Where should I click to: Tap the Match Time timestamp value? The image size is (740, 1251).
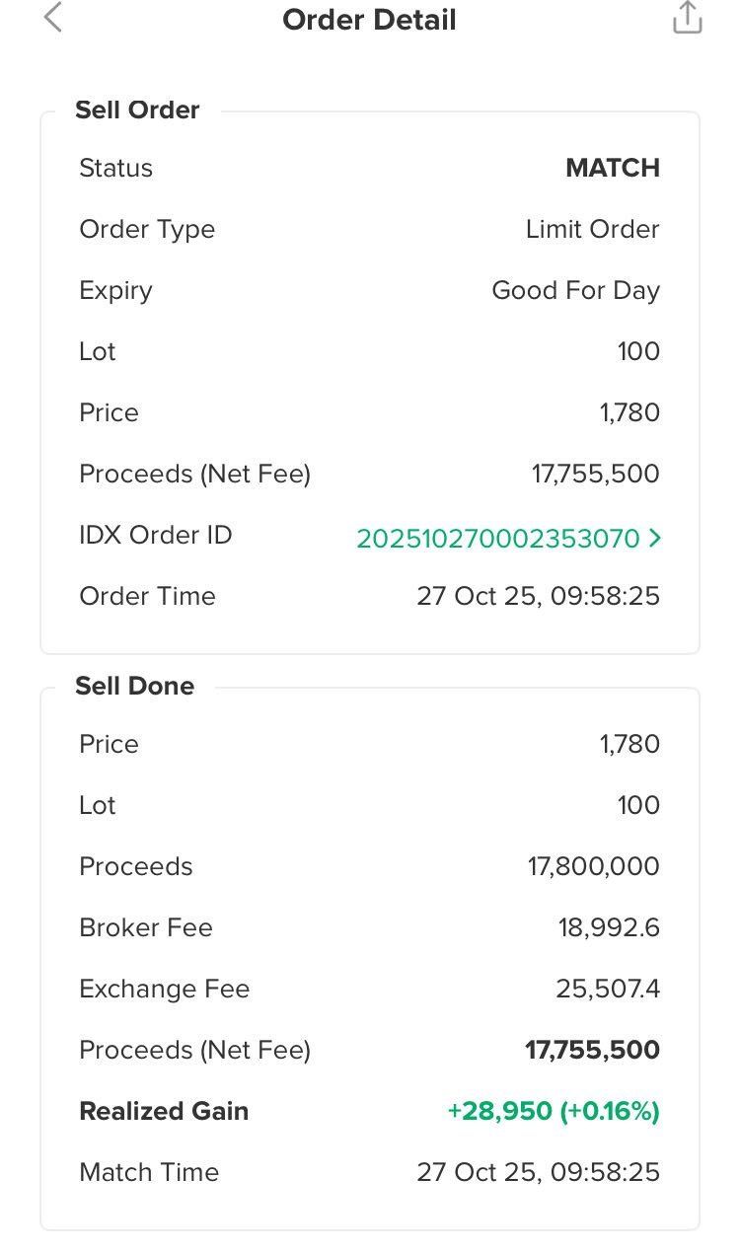click(538, 1172)
